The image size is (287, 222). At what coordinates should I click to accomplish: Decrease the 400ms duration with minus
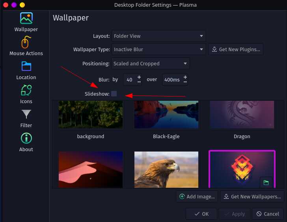(x=185, y=82)
